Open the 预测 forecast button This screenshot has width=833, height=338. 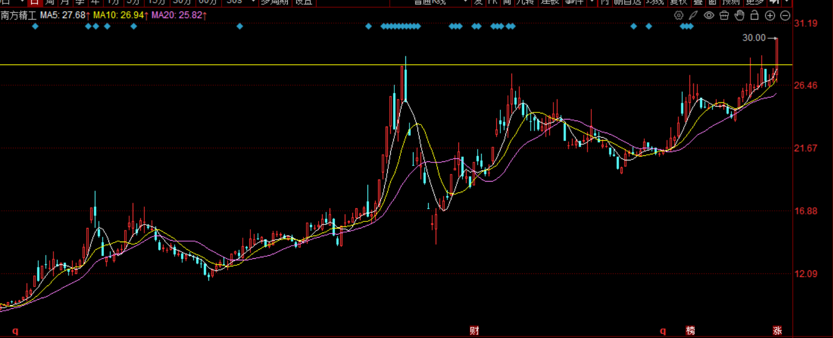pos(731,2)
